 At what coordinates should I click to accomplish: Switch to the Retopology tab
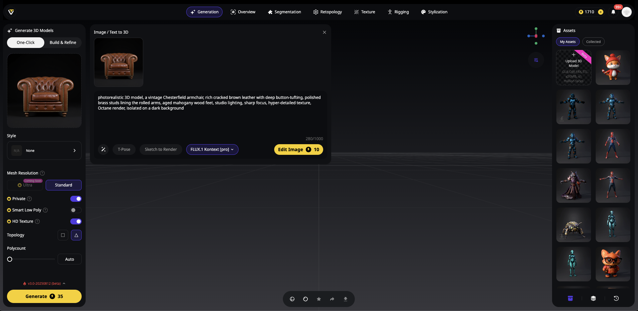pyautogui.click(x=327, y=12)
